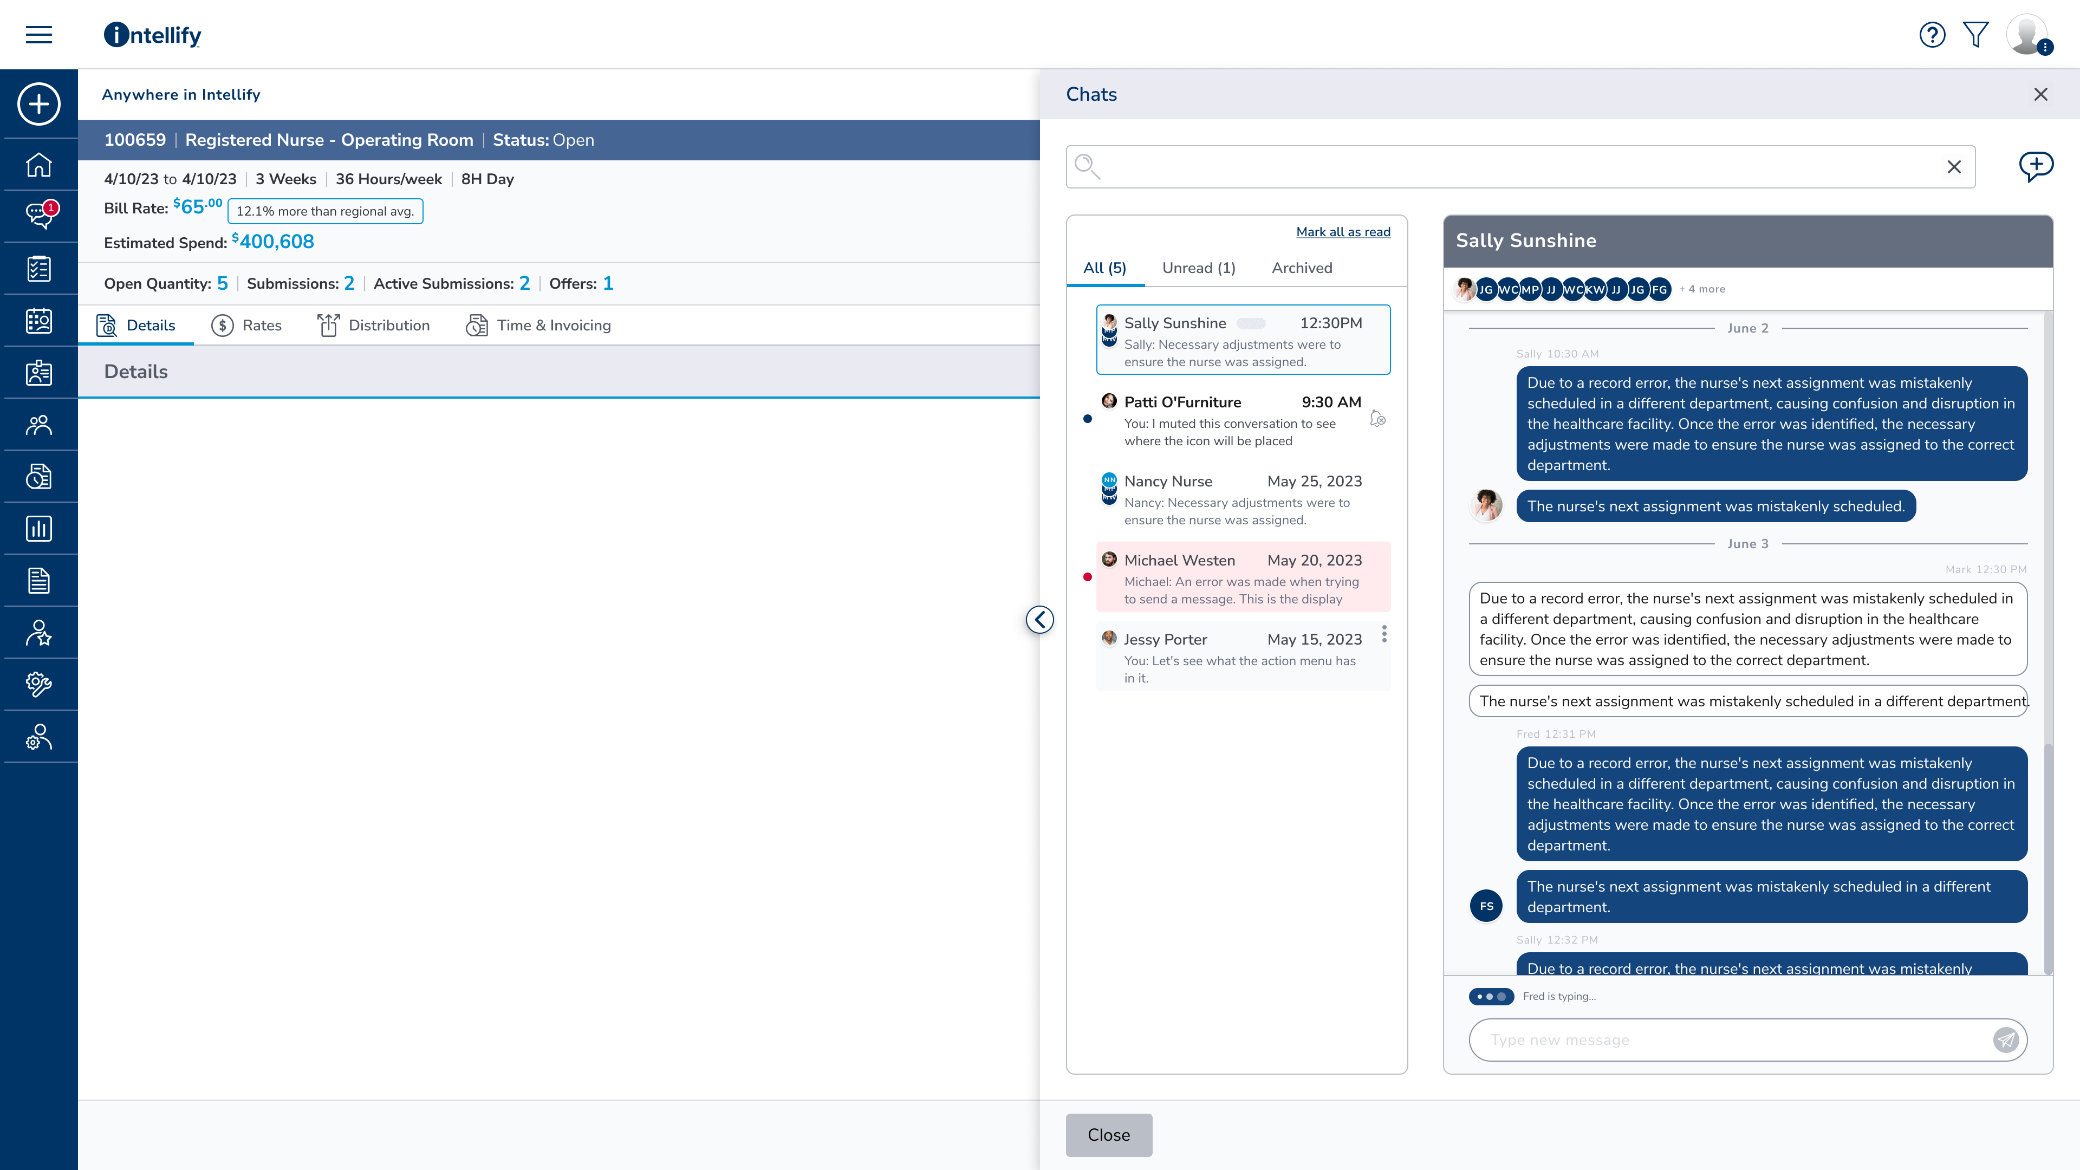
Task: Open the Home icon in the sidebar
Action: click(38, 164)
